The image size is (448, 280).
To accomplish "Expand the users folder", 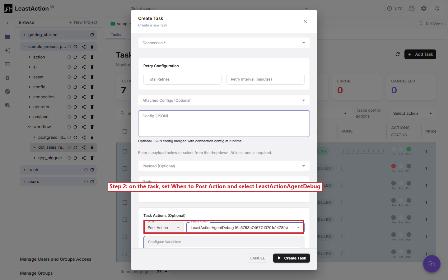I will coord(24,182).
